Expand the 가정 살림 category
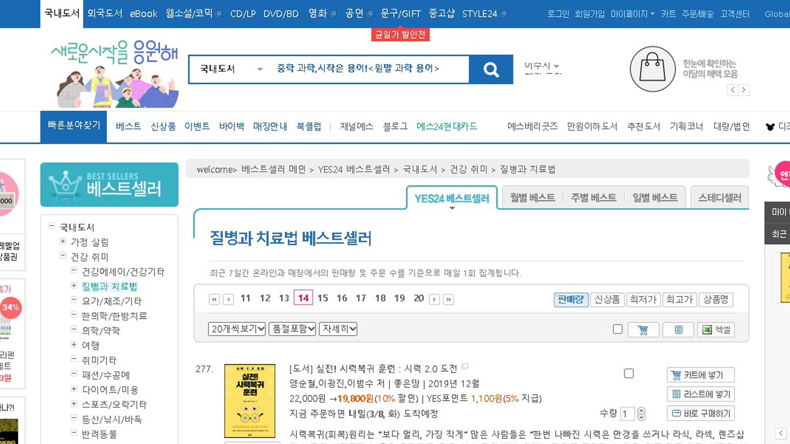 63,241
